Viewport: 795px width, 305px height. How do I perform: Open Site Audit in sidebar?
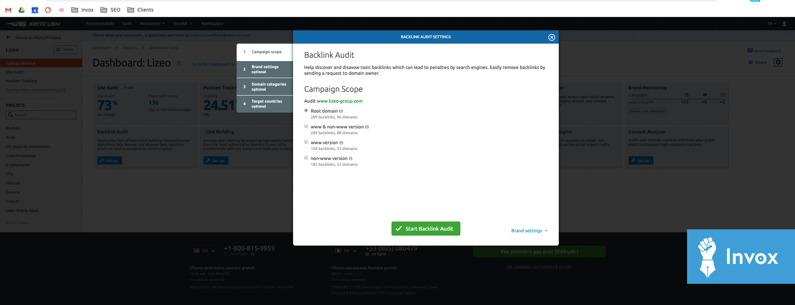pyautogui.click(x=15, y=72)
